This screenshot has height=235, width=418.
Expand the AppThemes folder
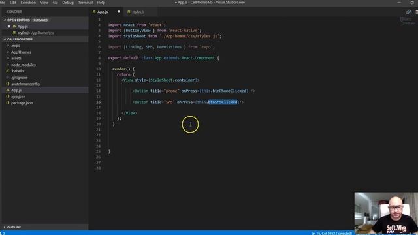click(8, 52)
